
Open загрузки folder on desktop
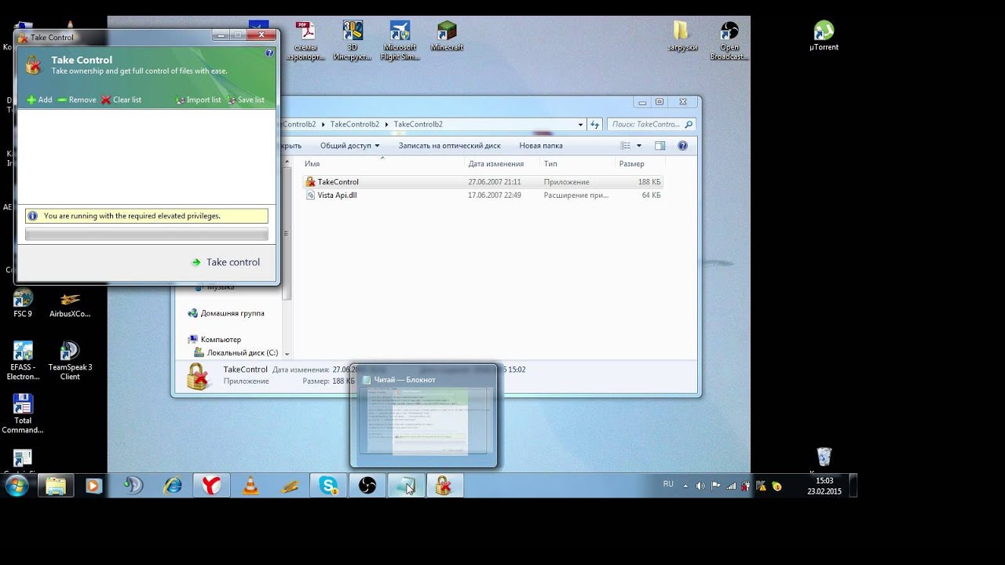pyautogui.click(x=682, y=36)
